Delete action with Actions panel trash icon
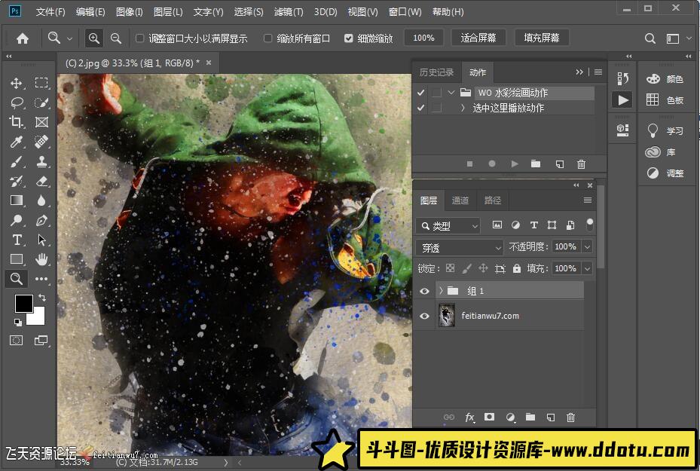This screenshot has height=471, width=700. click(x=581, y=164)
